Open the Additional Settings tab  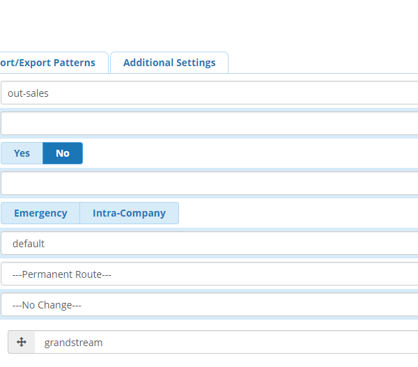coord(169,63)
